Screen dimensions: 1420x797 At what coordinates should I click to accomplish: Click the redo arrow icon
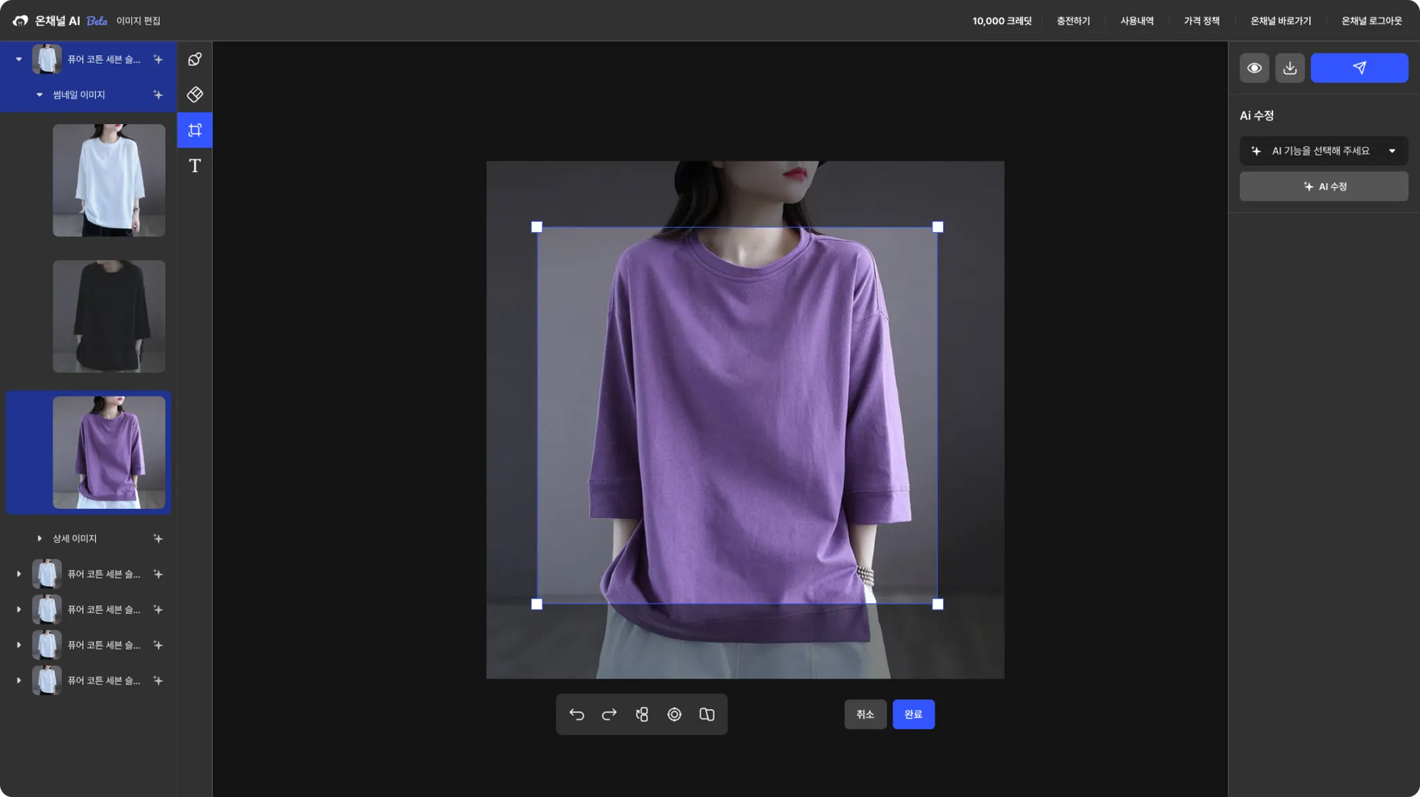[609, 715]
